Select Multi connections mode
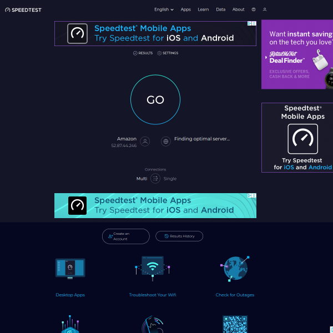Viewport: 333px width, 333px height. pos(142,179)
